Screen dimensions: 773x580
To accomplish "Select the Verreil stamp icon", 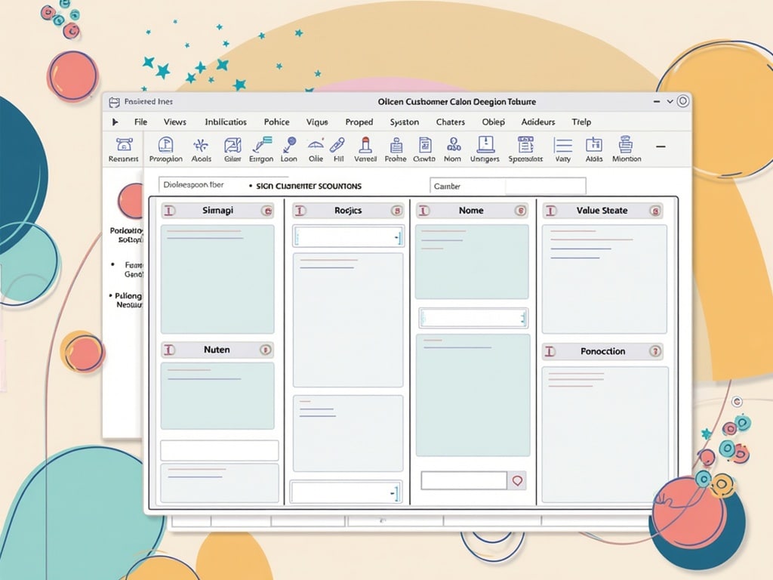I will [x=365, y=144].
